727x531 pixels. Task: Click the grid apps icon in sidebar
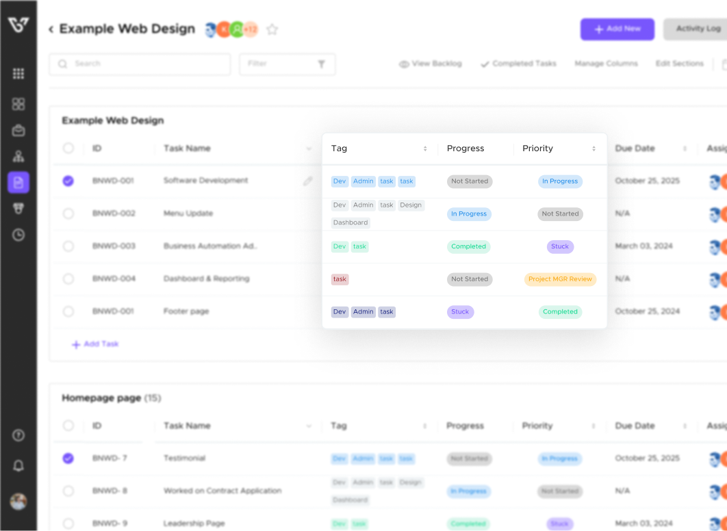[18, 74]
